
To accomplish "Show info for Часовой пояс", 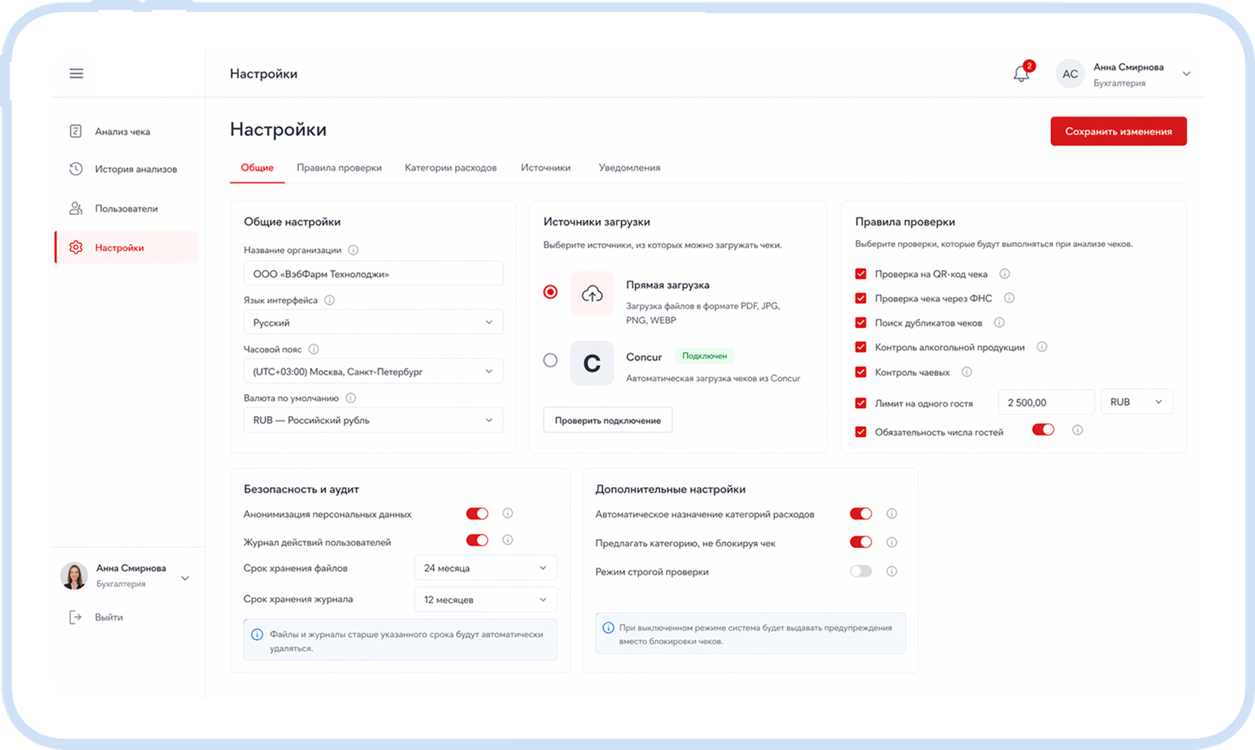I will click(x=314, y=349).
